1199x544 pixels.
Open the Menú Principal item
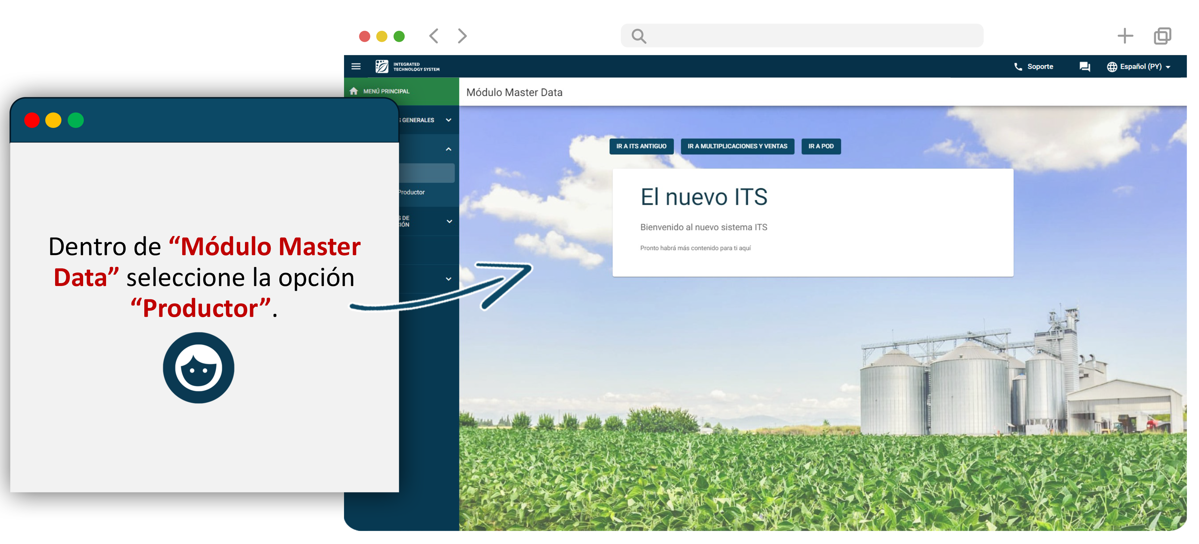click(386, 91)
